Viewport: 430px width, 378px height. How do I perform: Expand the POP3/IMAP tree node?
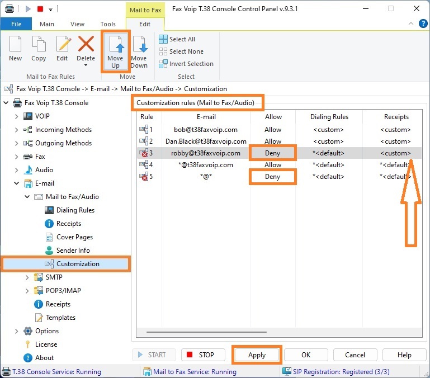point(27,291)
